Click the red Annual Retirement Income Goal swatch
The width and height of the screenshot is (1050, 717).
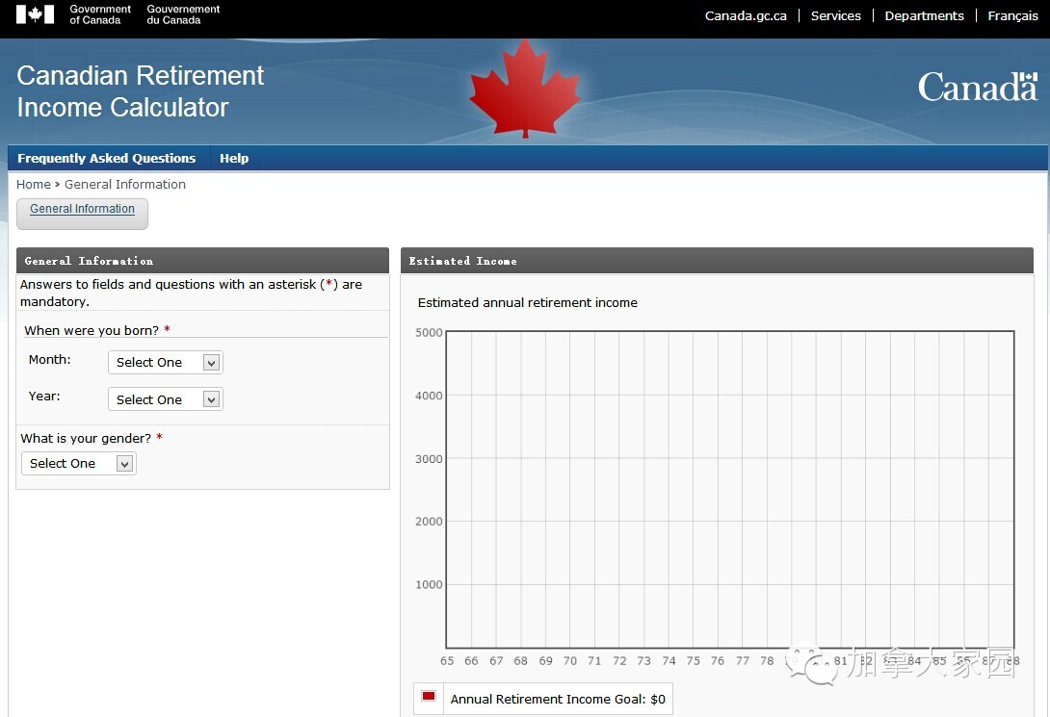click(429, 696)
